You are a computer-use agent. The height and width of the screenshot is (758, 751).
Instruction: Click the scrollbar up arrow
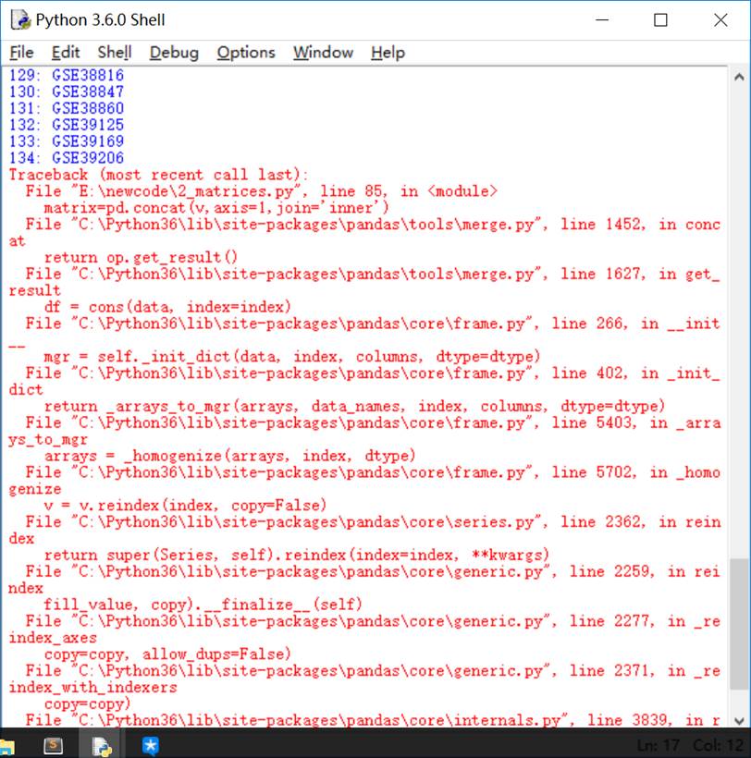point(739,77)
